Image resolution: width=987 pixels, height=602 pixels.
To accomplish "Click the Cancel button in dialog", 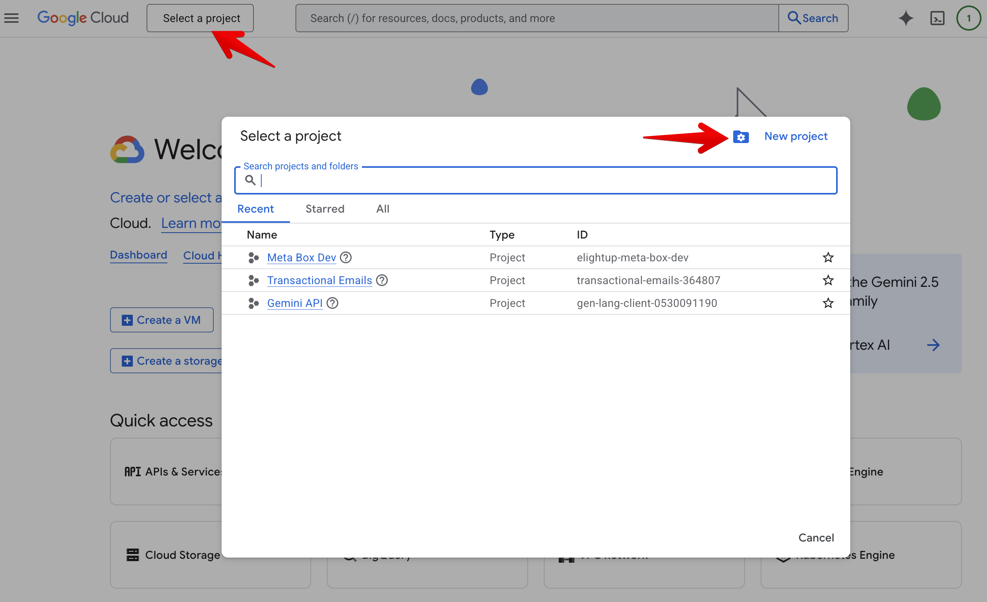I will click(816, 538).
